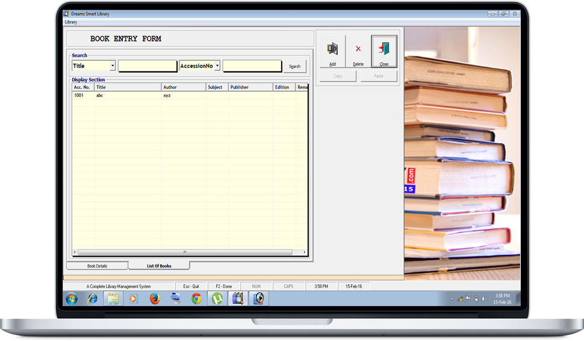Open the last taskbar application icon
Viewport: 584px width, 341px height.
coord(258,299)
